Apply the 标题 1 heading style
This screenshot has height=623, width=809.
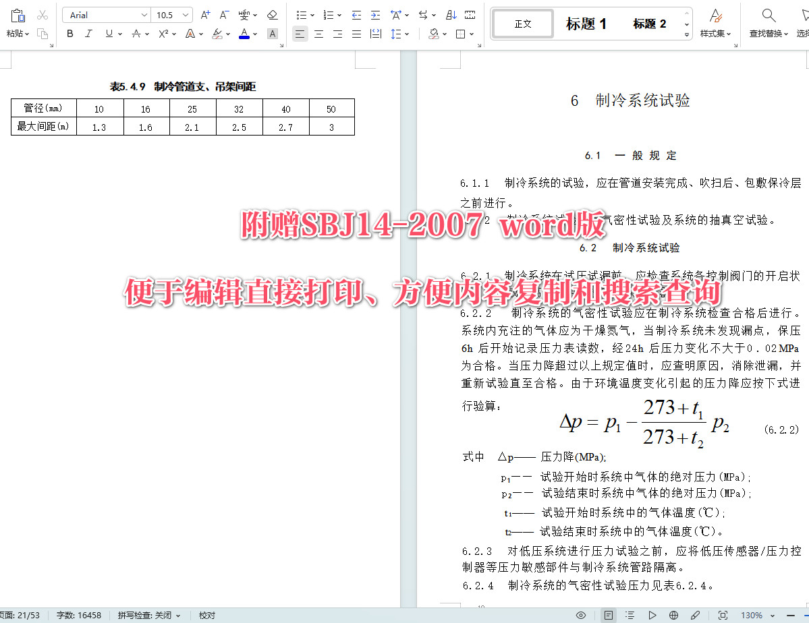coord(586,24)
